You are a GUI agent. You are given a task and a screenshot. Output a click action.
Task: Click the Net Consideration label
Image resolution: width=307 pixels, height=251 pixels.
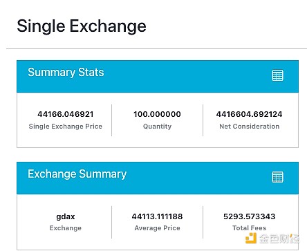pyautogui.click(x=250, y=127)
